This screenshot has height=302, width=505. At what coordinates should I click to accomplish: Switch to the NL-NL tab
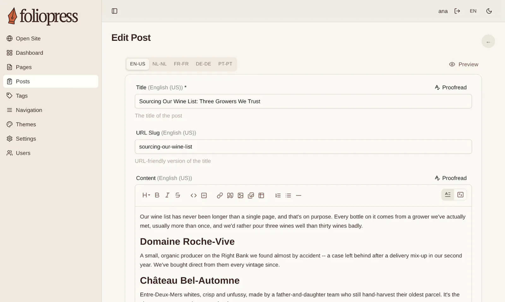point(159,64)
